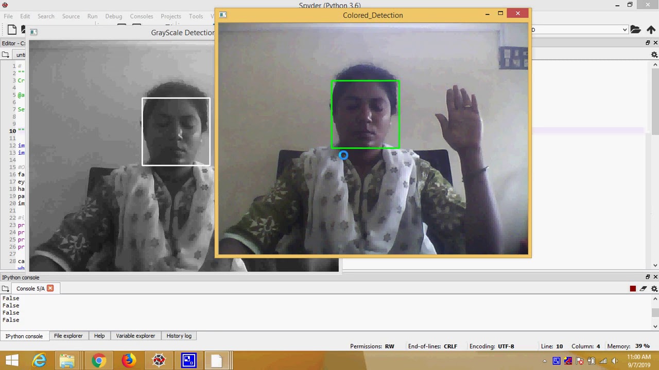Click the Encoding UTF-8 status entry

492,346
